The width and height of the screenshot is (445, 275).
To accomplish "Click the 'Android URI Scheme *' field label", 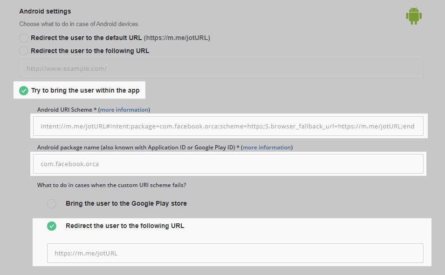I will pos(67,110).
